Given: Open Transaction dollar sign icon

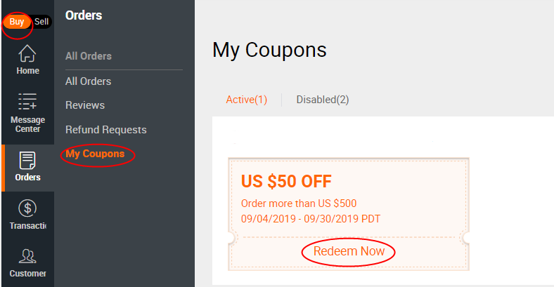Looking at the screenshot, I should pyautogui.click(x=27, y=208).
